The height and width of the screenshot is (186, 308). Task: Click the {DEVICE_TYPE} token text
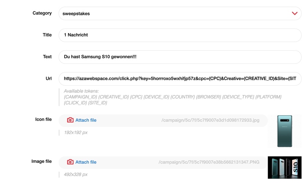pos(238,97)
